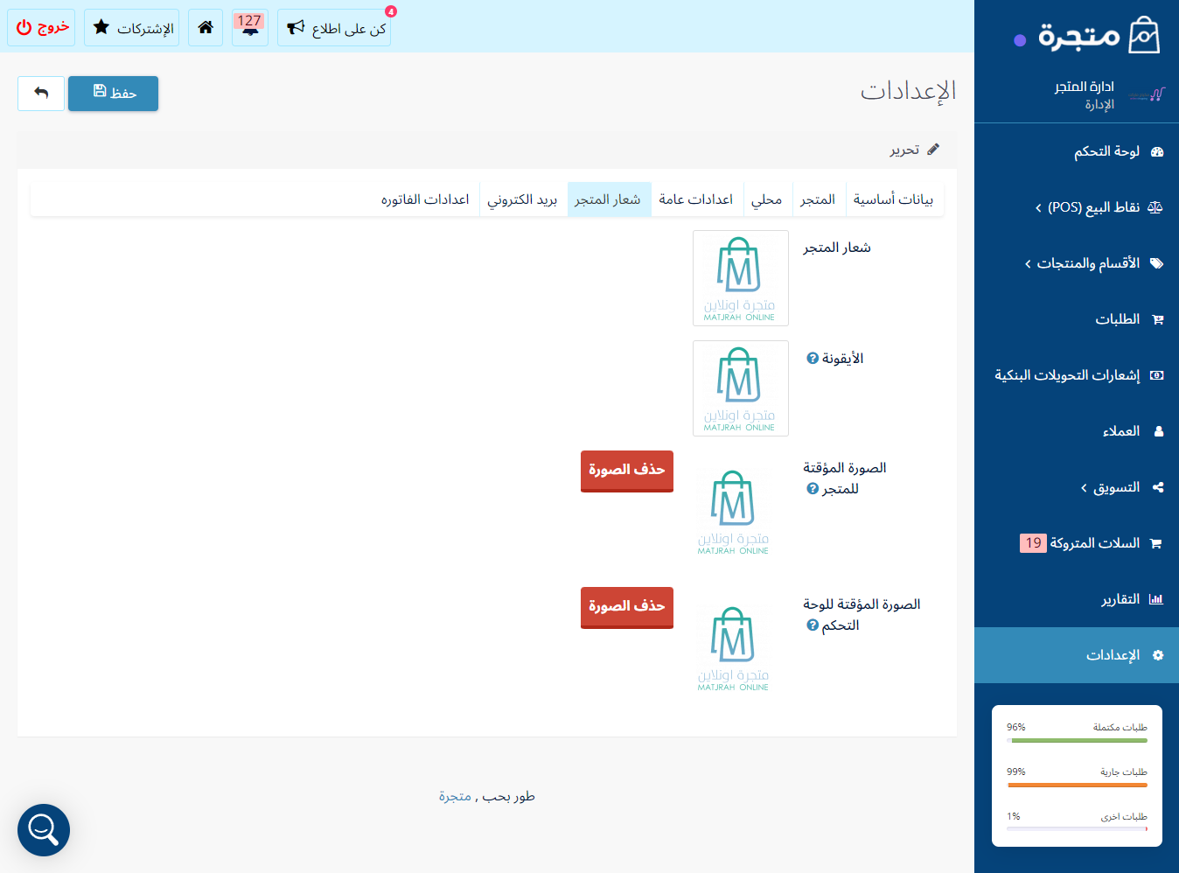Click the 19 badge on abandoned carts

pos(1033,543)
